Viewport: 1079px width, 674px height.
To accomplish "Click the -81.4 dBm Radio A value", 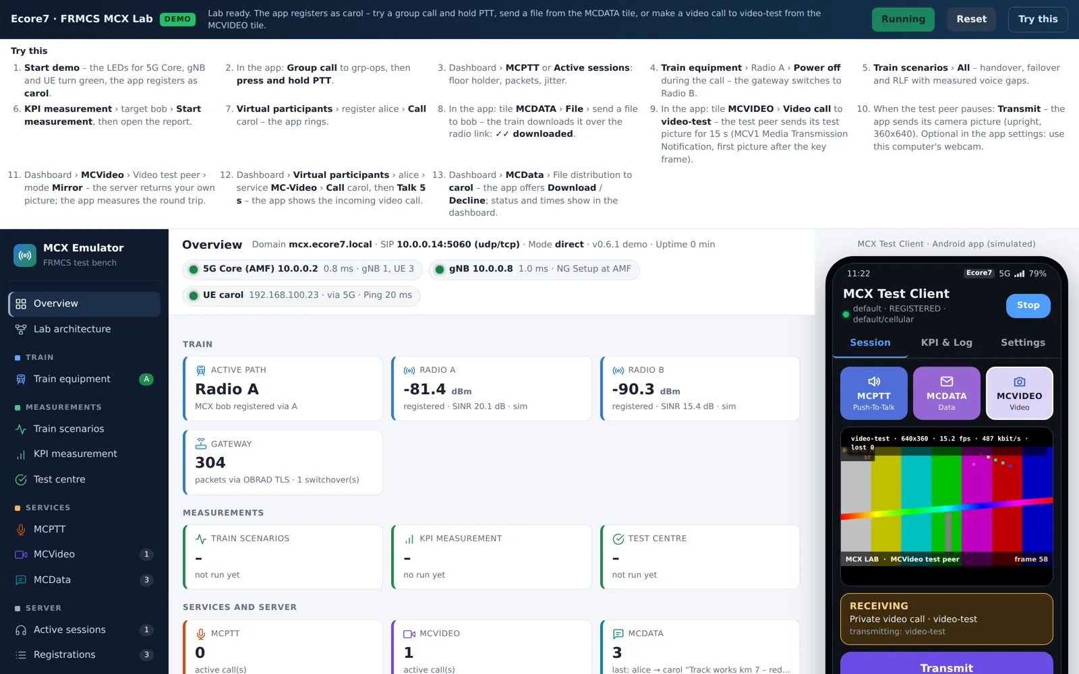I will (x=438, y=390).
